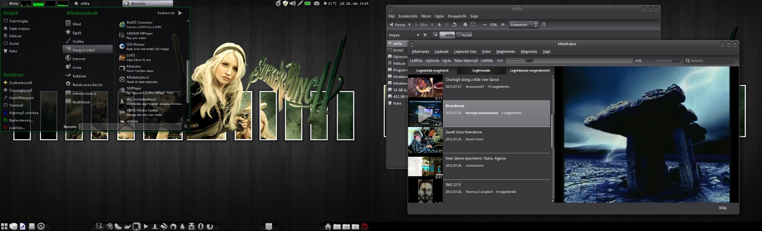
Task: Launch LiVES video editor entry
Action: tap(151, 58)
